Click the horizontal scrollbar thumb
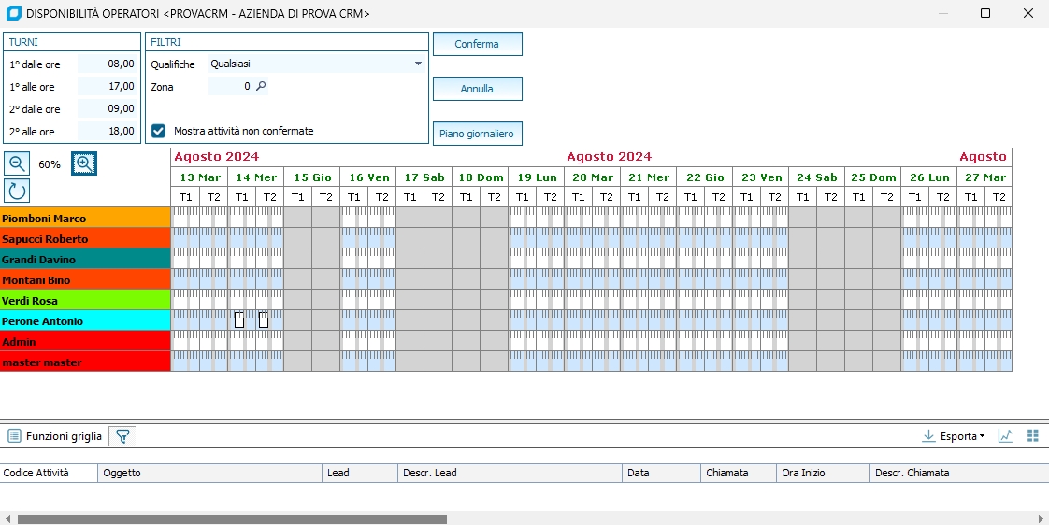This screenshot has width=1049, height=525. 232,518
